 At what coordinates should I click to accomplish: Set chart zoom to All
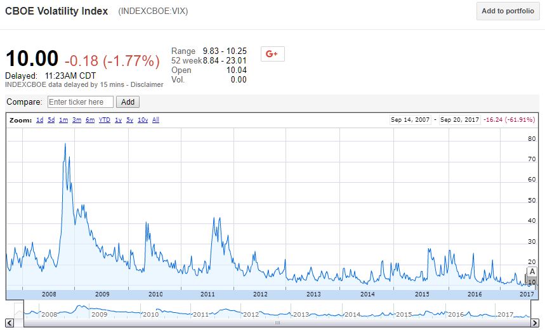(155, 120)
